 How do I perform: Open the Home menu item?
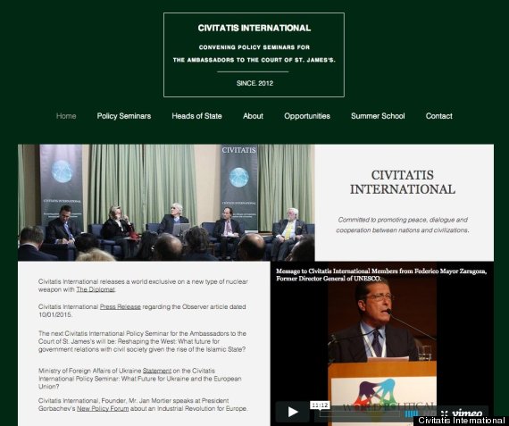point(66,116)
